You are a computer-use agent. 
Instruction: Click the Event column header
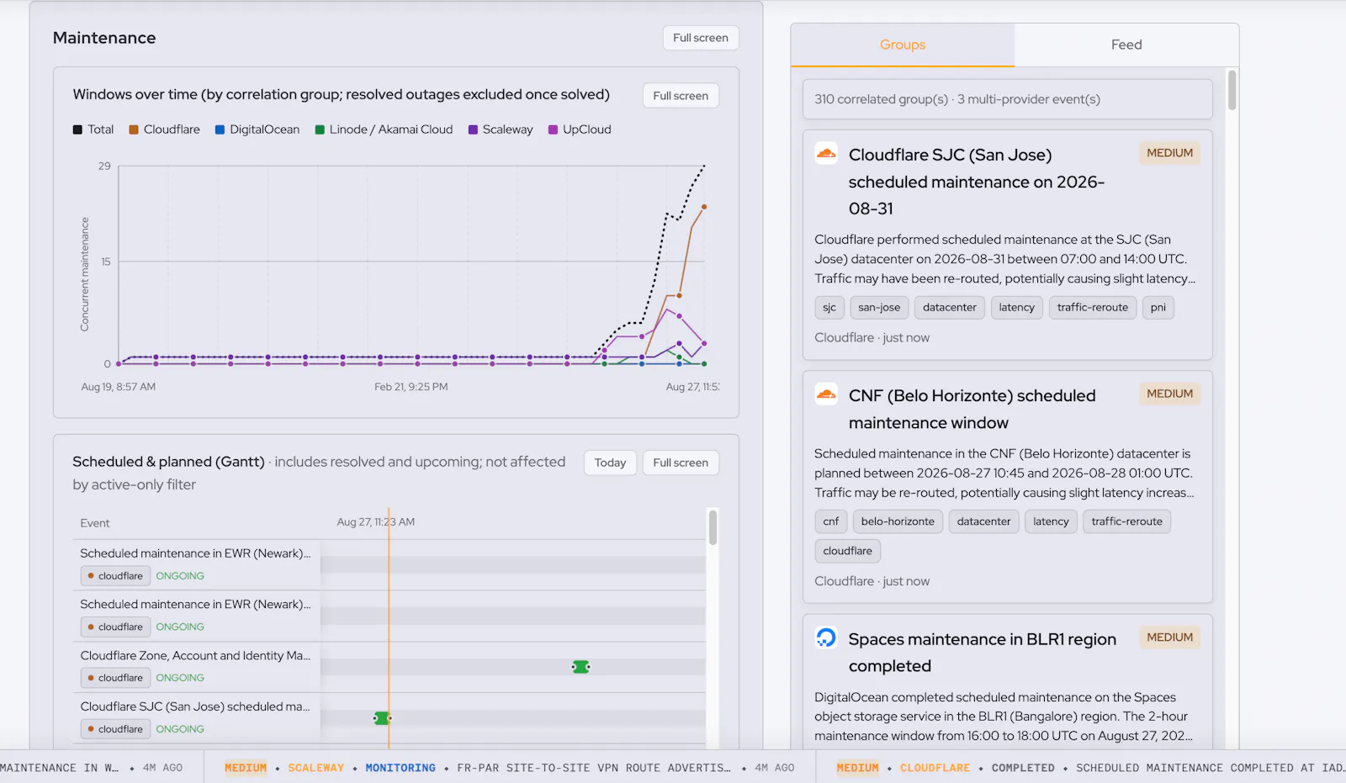point(95,523)
